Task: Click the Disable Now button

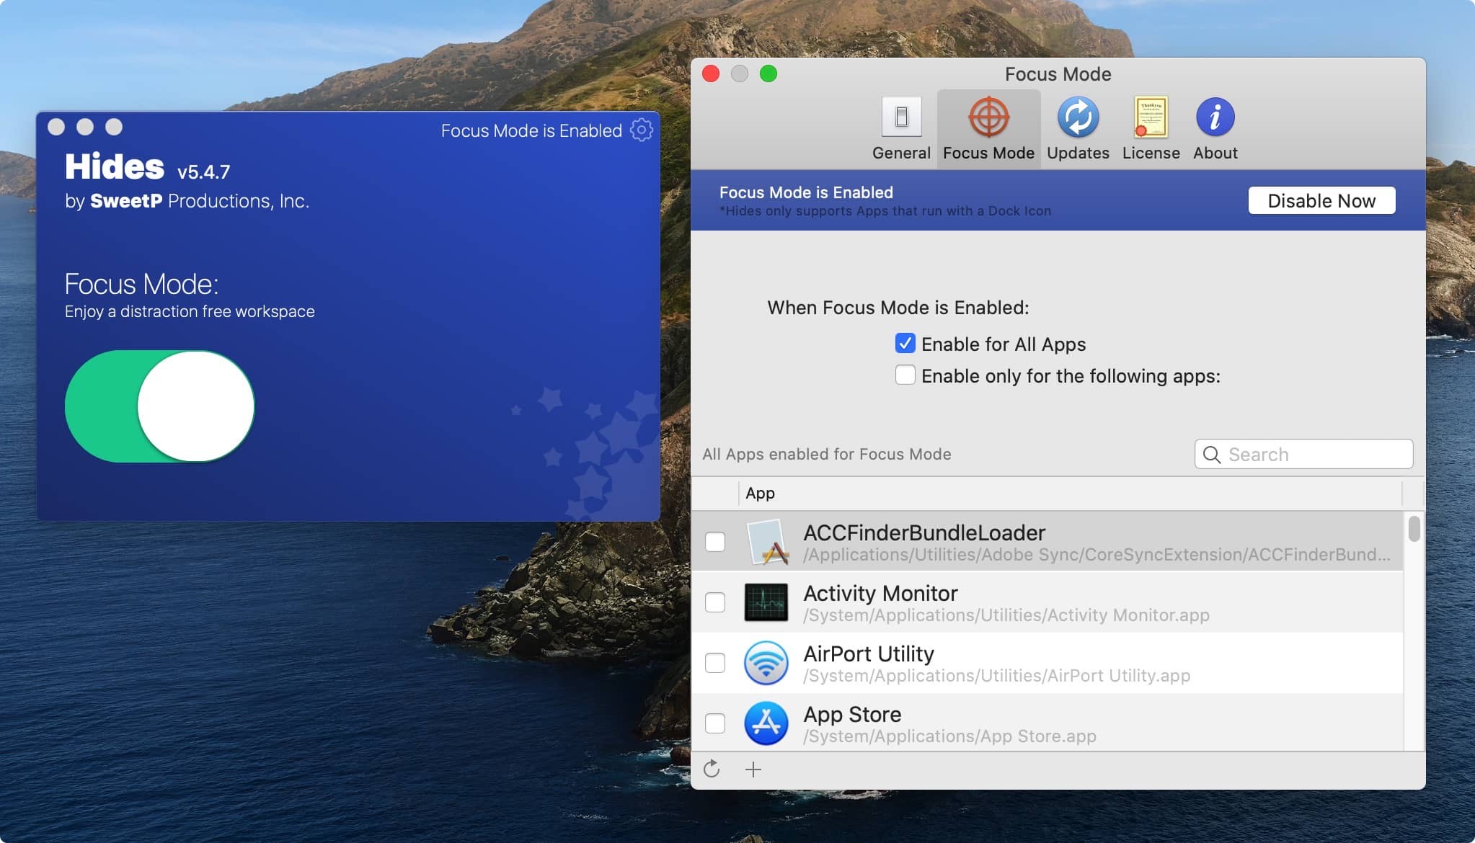Action: (1321, 200)
